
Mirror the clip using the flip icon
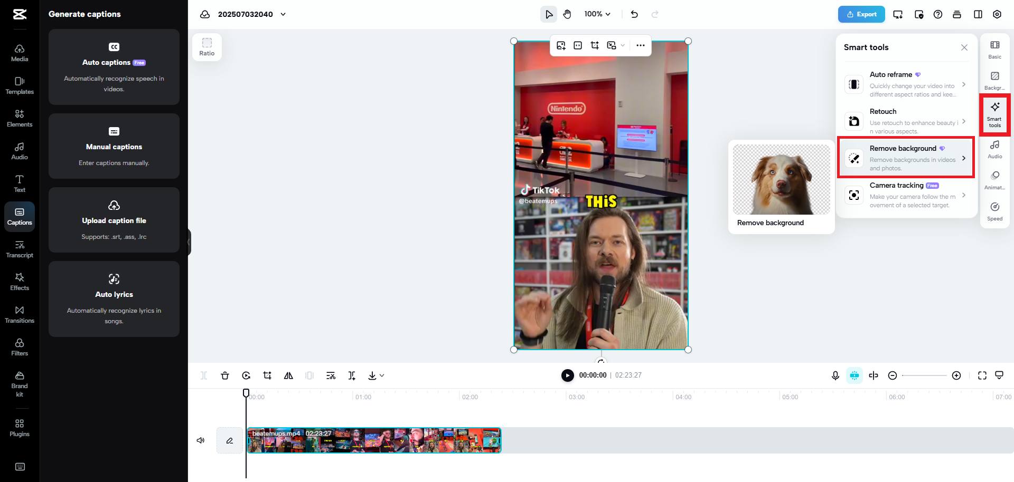click(288, 375)
